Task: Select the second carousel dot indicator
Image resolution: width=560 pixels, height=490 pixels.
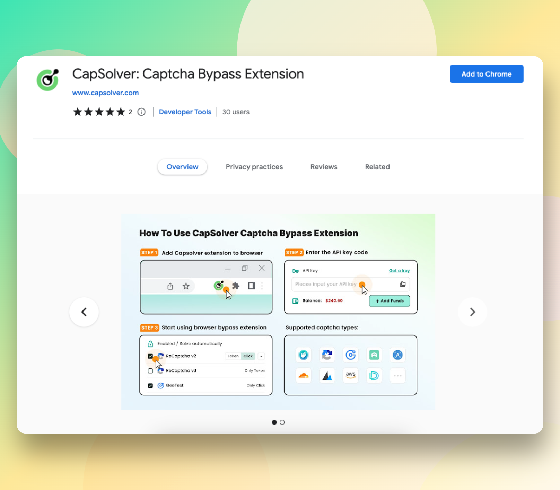Action: (x=282, y=422)
